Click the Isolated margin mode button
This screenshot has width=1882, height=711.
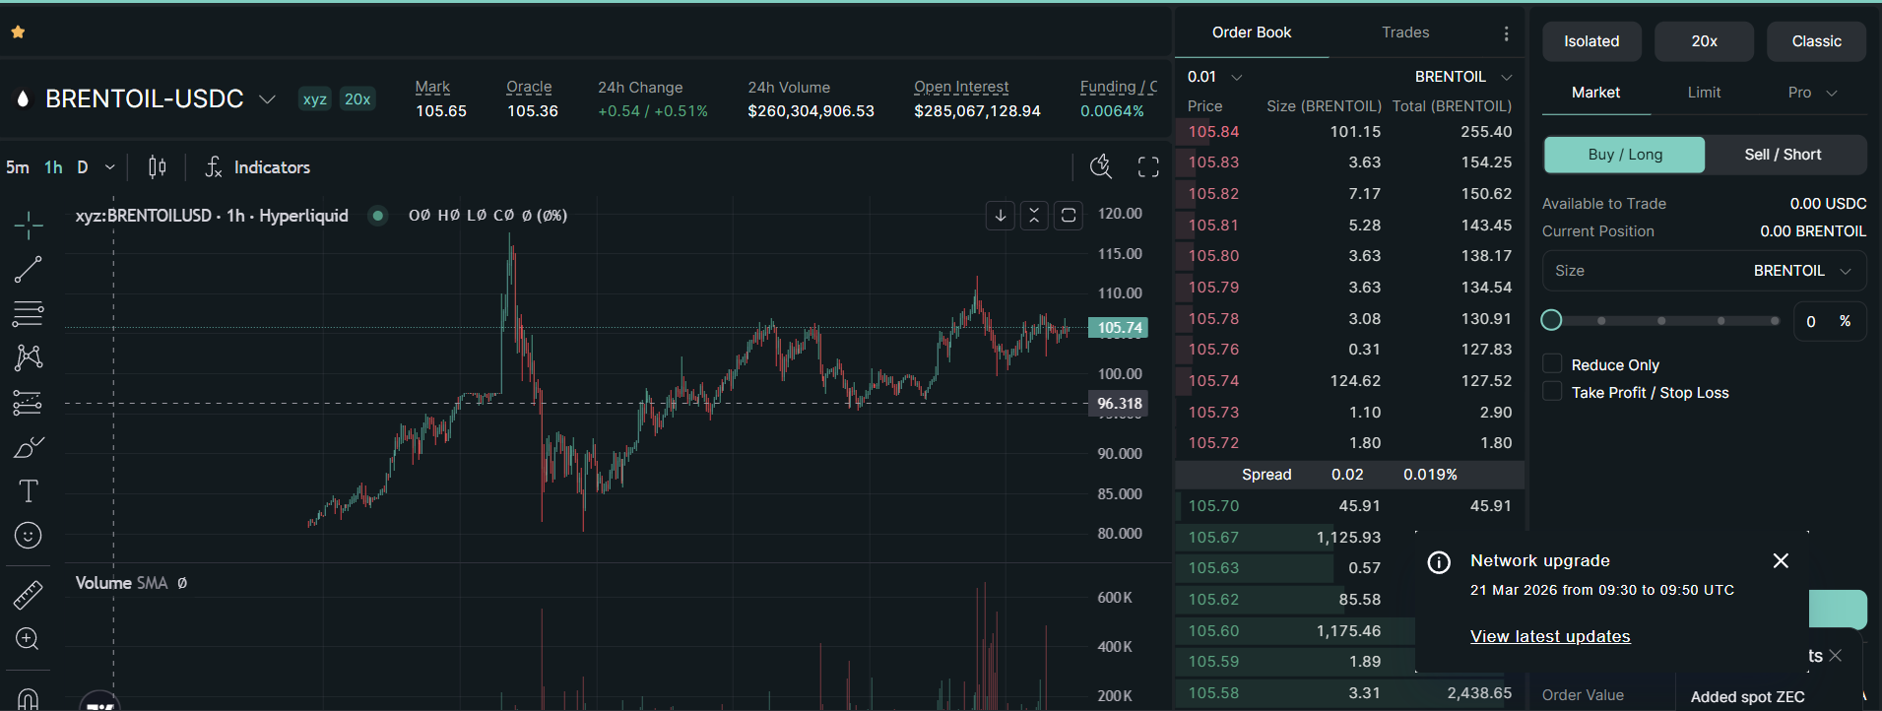tap(1591, 41)
